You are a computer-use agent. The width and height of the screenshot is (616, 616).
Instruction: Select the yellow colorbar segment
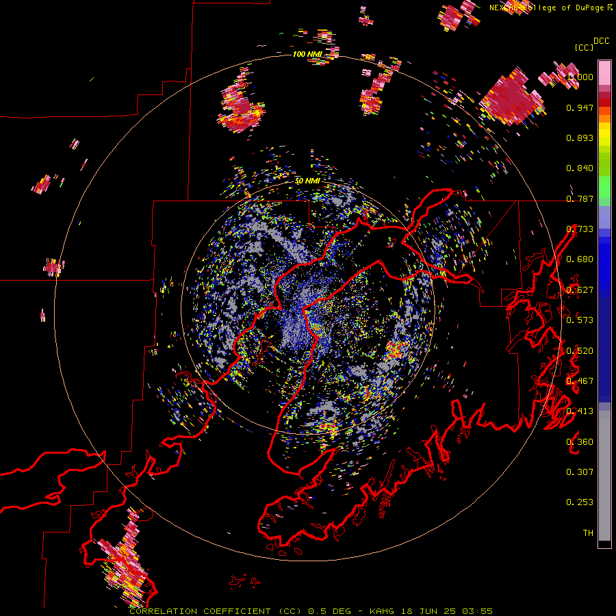click(604, 134)
